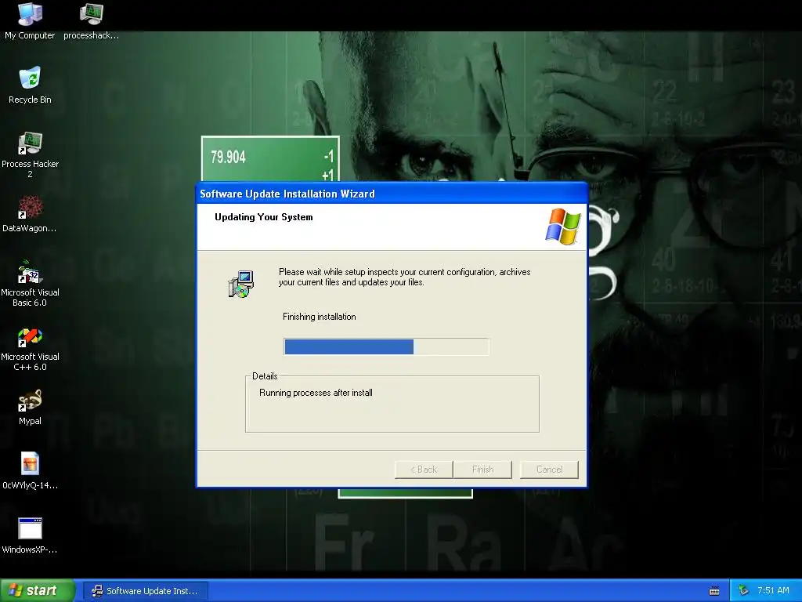Click the keyboard icon in the taskbar
Image resolution: width=802 pixels, height=602 pixels.
pyautogui.click(x=714, y=591)
